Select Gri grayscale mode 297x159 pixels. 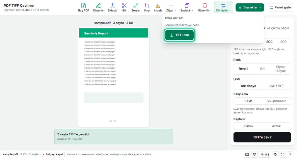pos(262,69)
